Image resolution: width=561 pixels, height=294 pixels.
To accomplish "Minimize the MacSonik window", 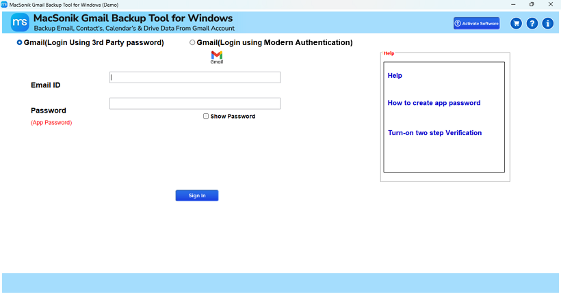I will coord(513,5).
